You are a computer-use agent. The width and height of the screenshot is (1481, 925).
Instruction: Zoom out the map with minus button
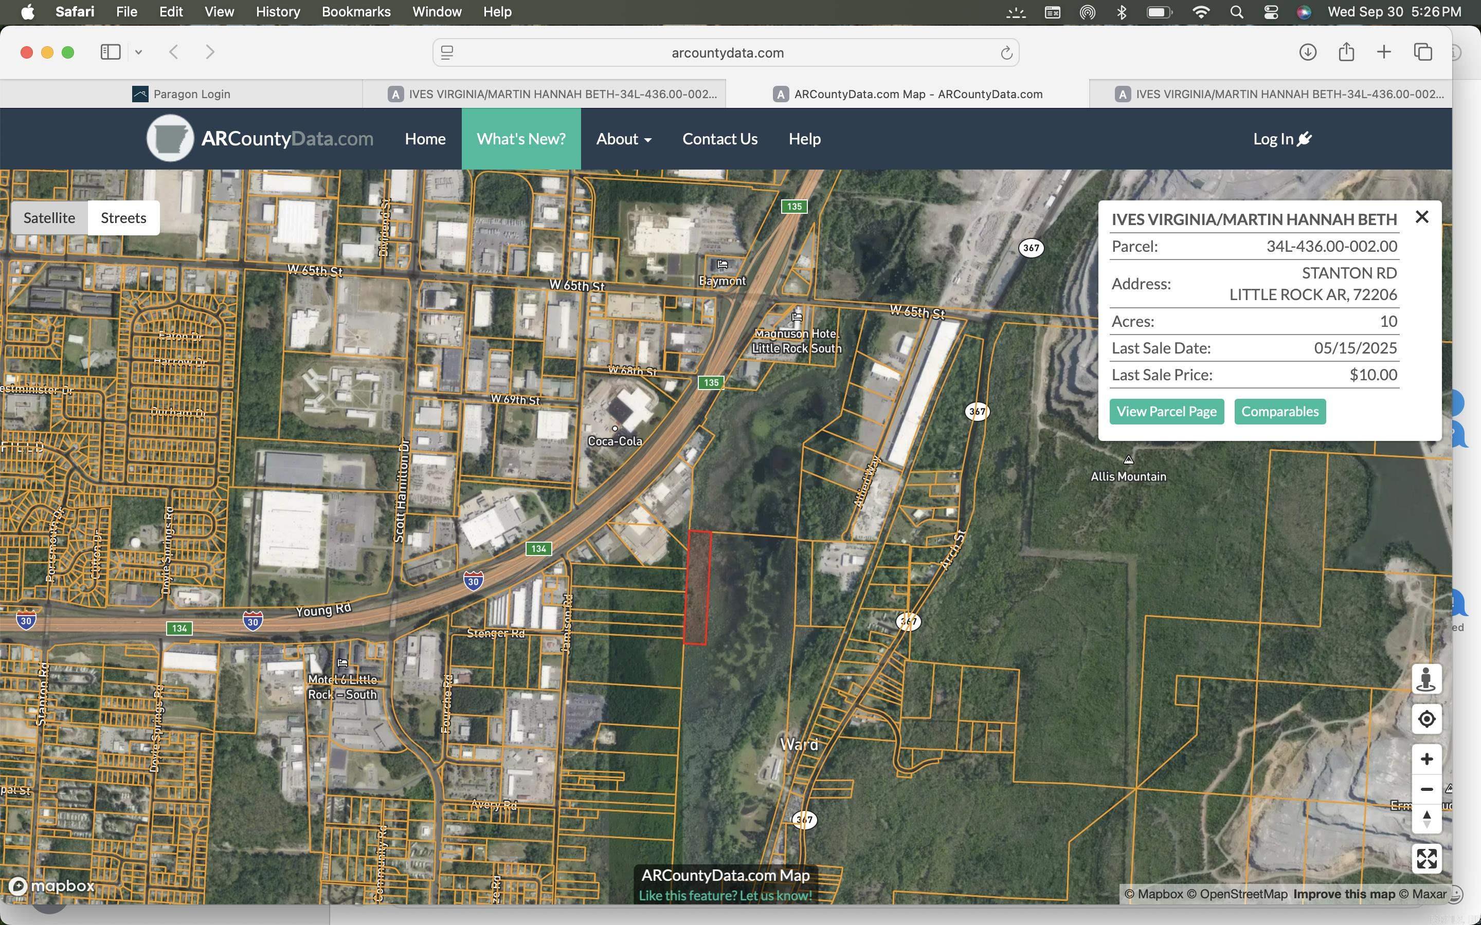point(1426,789)
